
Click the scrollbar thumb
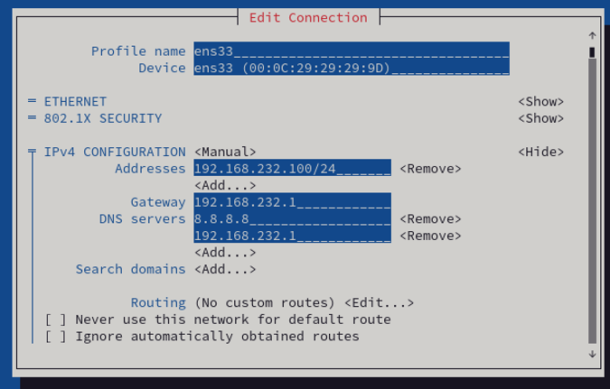(592, 52)
